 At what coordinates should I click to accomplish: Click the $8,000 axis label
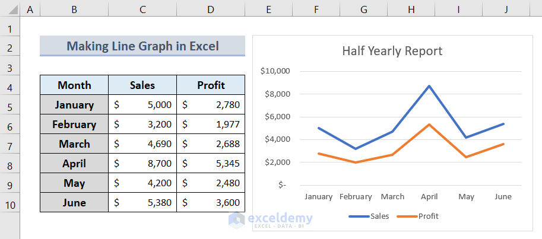[277, 94]
